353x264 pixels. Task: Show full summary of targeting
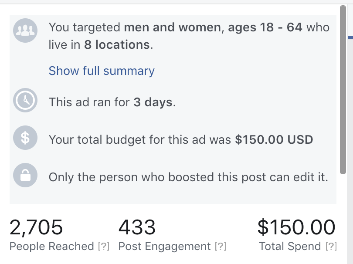pyautogui.click(x=102, y=71)
